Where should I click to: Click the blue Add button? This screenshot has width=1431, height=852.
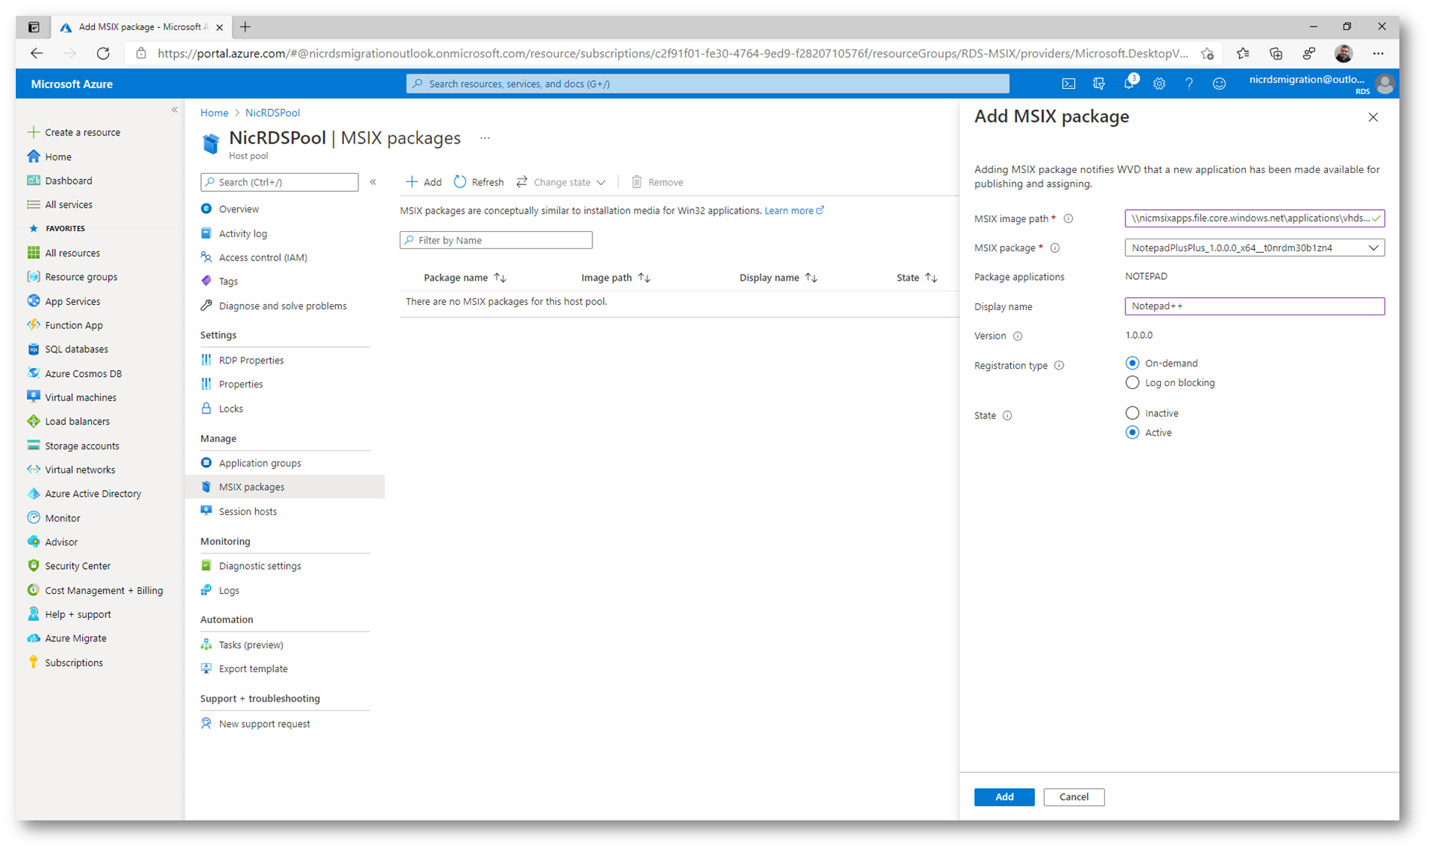coord(1003,797)
